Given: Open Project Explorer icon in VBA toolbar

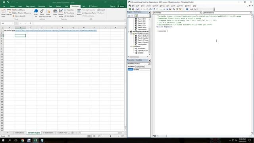Looking at the screenshot, I should pos(174,9).
